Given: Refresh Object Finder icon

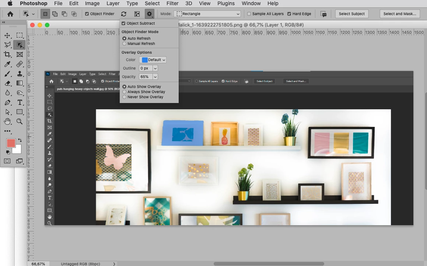Looking at the screenshot, I should coord(124,14).
